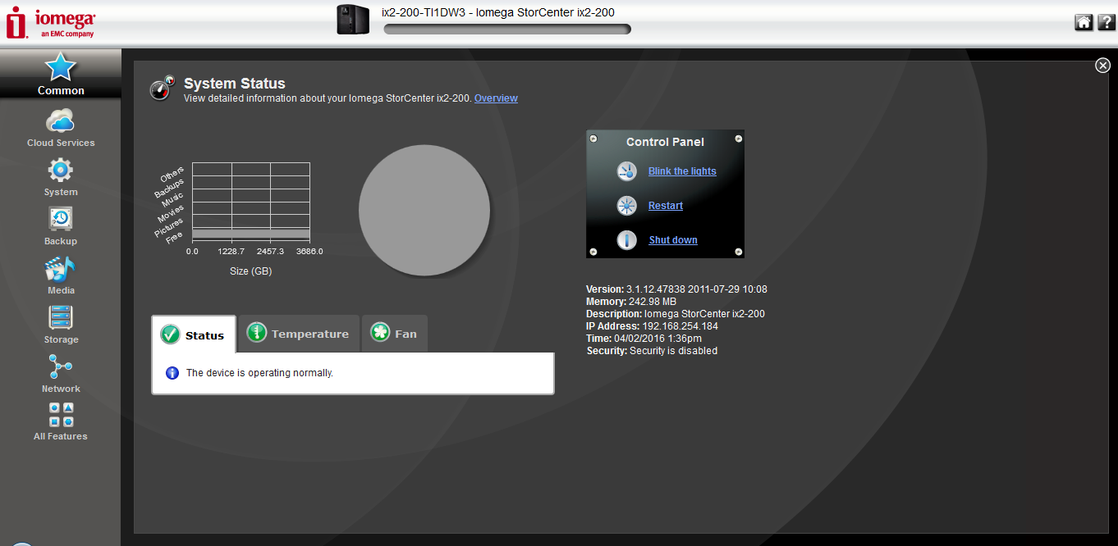
Task: Open the Network category
Action: (61, 374)
